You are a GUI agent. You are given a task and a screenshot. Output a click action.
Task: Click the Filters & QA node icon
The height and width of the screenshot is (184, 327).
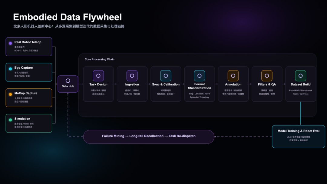click(x=267, y=76)
